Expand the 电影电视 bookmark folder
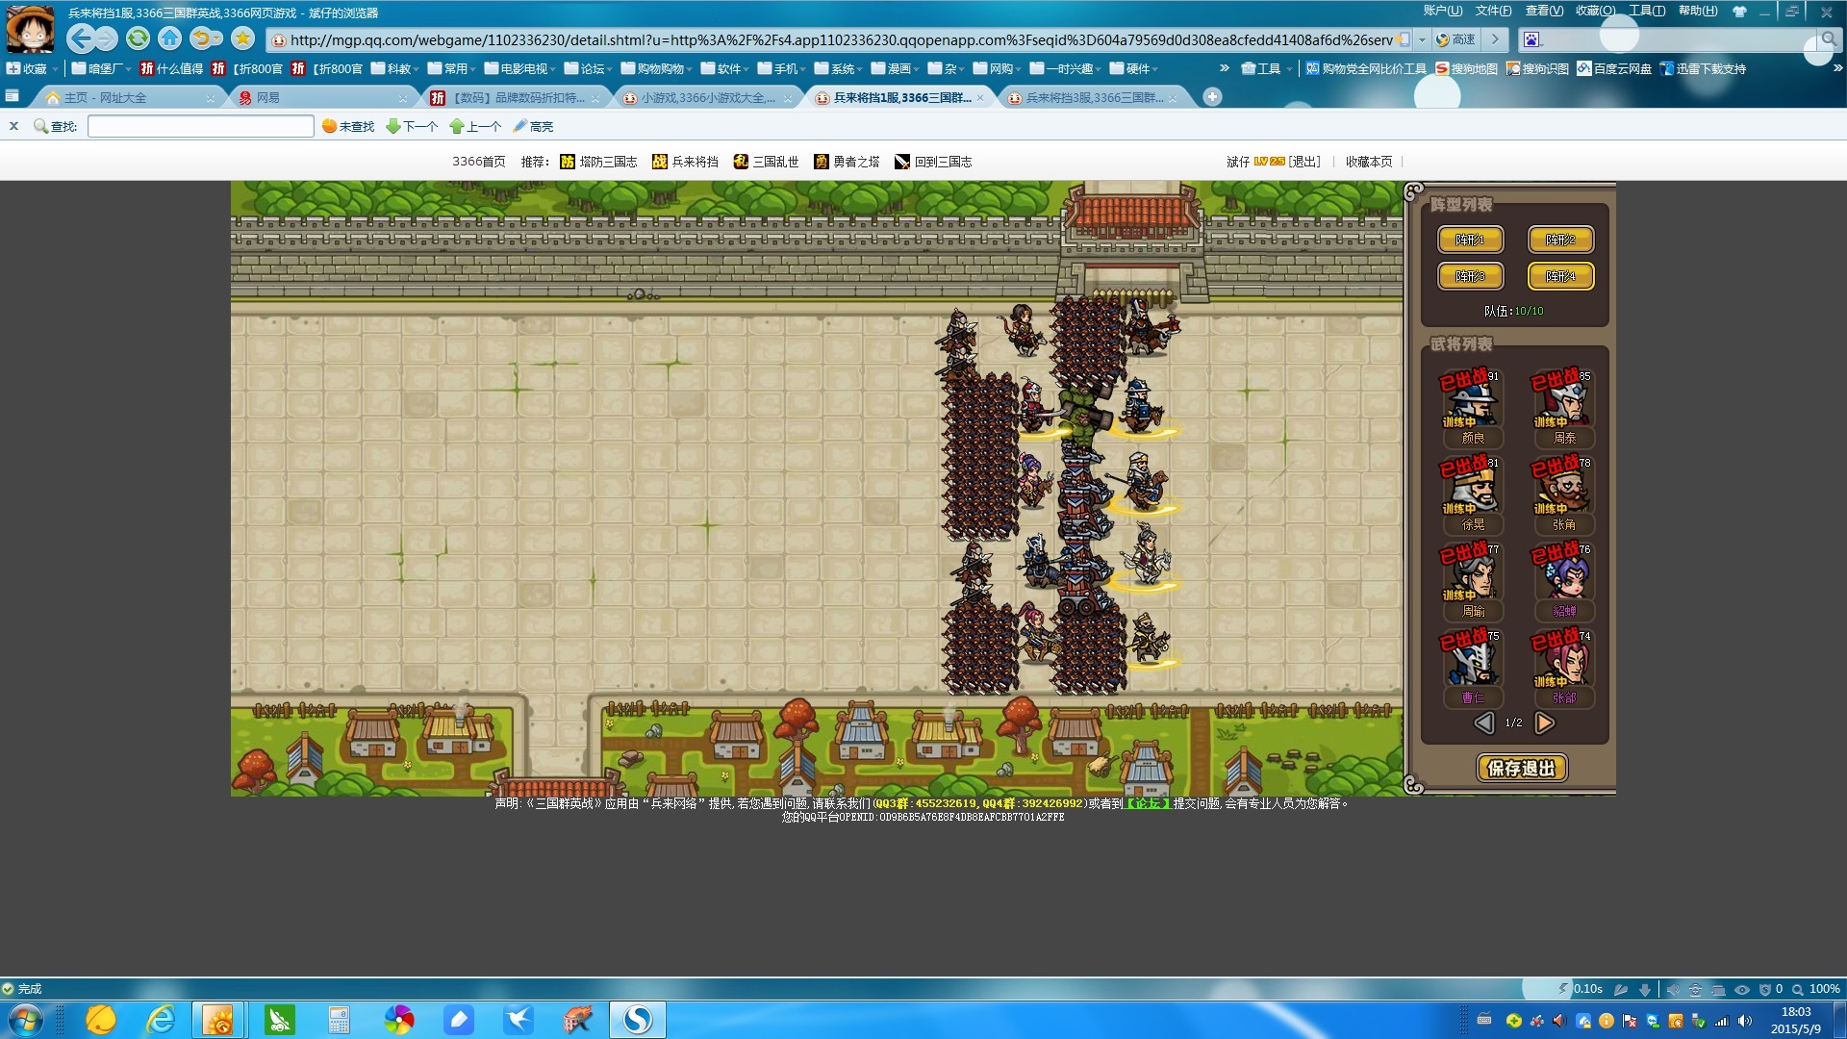This screenshot has width=1847, height=1039. pyautogui.click(x=520, y=68)
